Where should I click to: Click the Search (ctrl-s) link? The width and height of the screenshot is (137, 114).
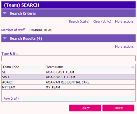(79, 22)
